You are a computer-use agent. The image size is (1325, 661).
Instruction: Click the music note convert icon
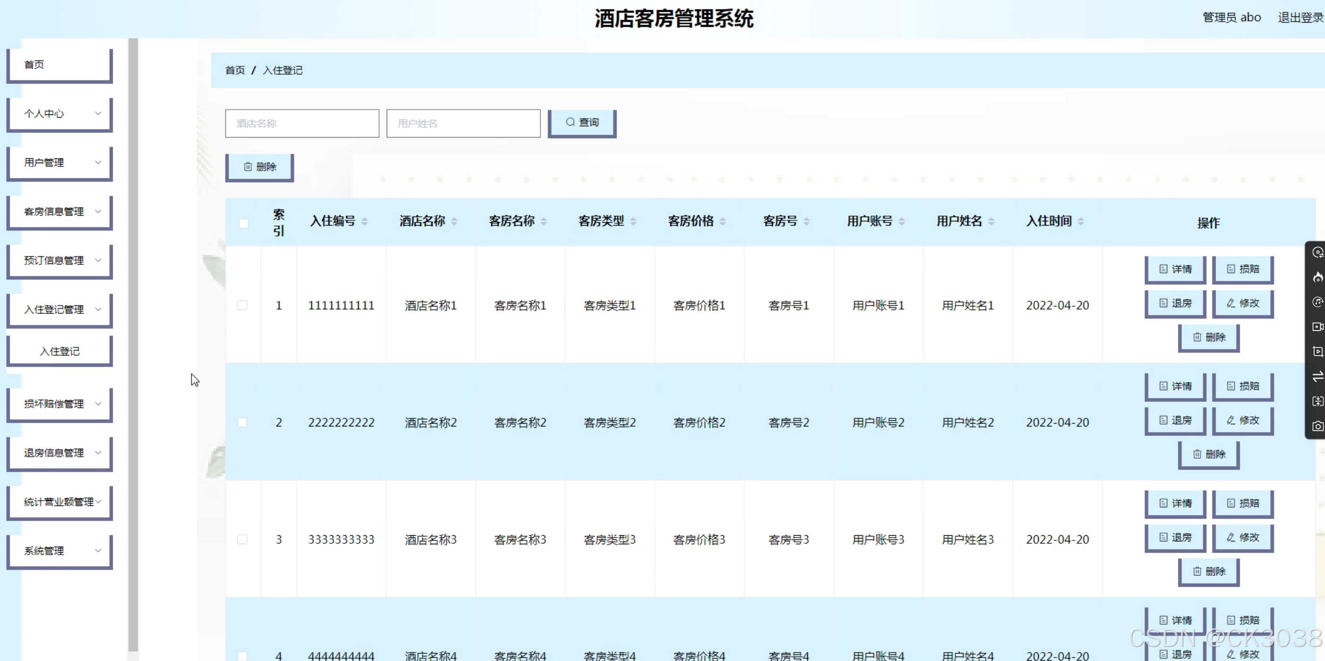1317,302
